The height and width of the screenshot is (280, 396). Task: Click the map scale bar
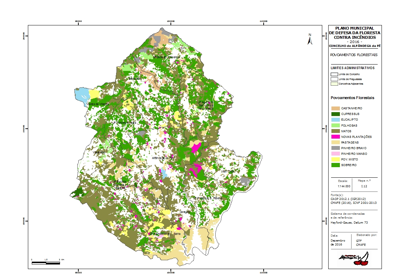coord(46,263)
